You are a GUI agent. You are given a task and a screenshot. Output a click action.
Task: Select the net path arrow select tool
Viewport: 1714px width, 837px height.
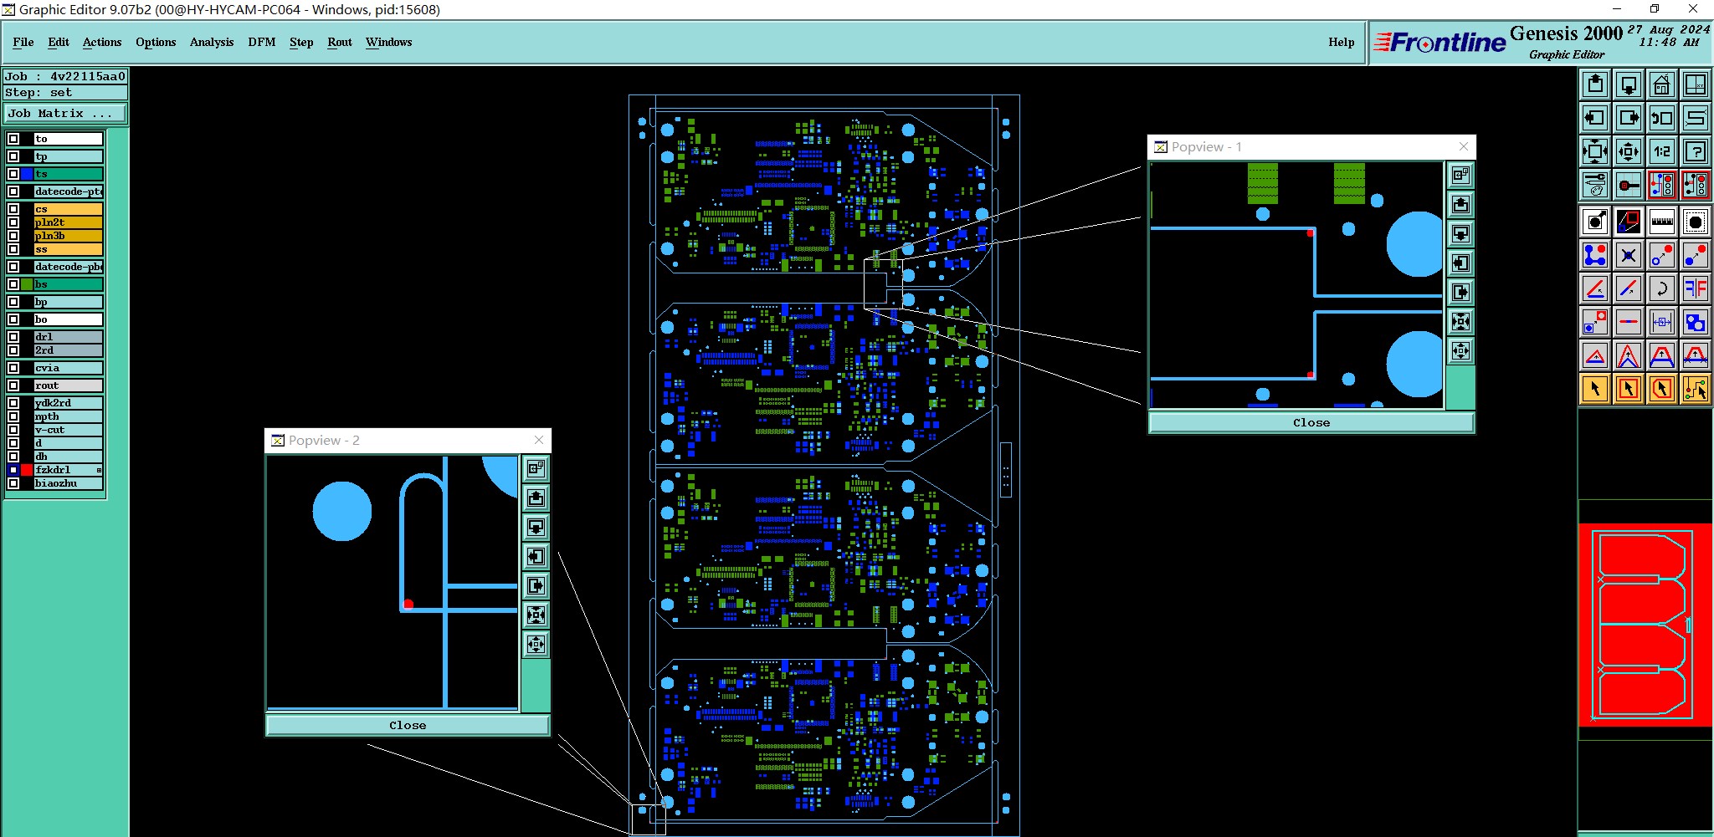(1696, 389)
